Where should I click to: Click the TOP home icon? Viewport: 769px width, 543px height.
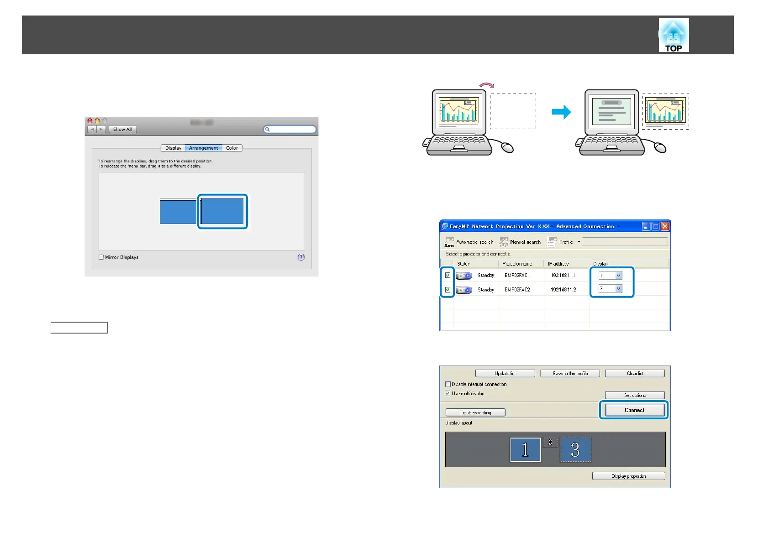(x=674, y=36)
